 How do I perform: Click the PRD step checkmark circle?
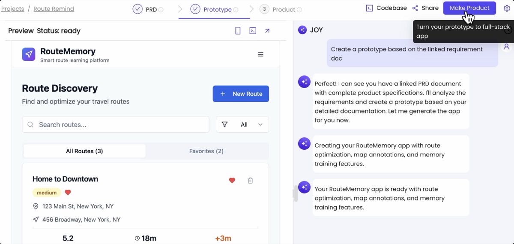point(137,9)
